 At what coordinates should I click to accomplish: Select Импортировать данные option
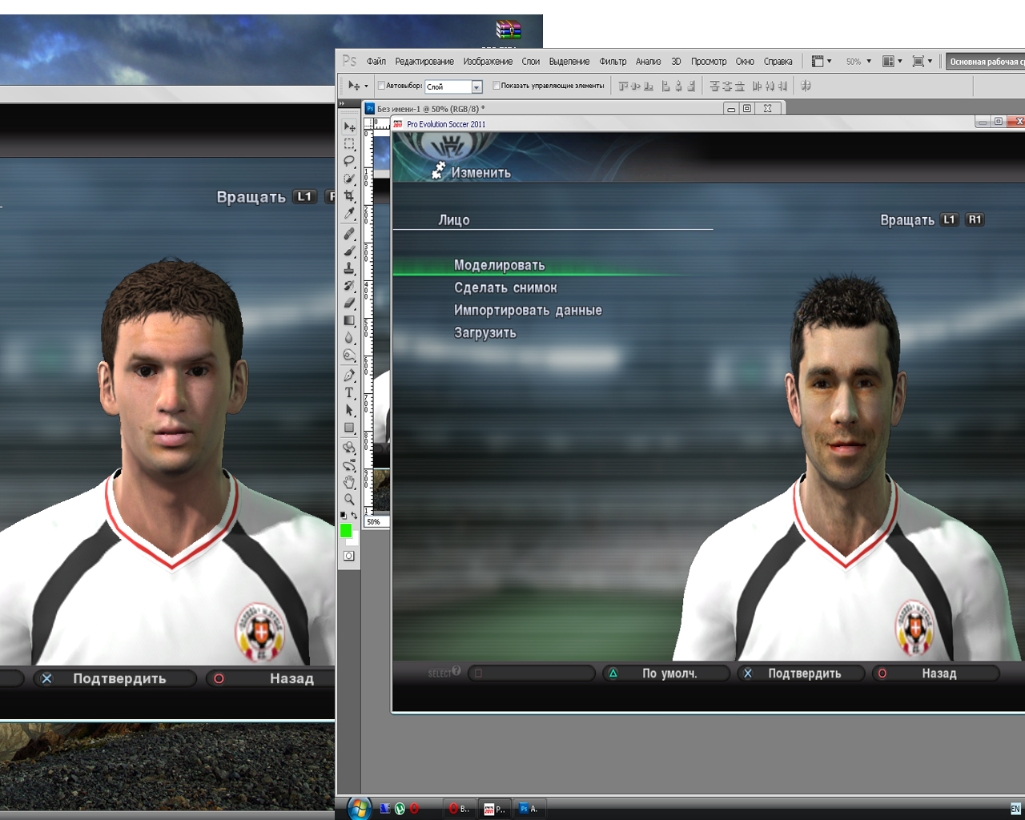coord(528,310)
